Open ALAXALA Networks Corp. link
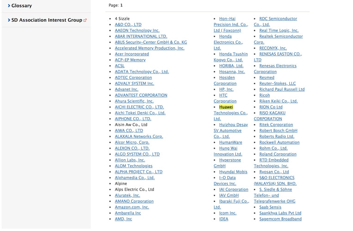 139,137
